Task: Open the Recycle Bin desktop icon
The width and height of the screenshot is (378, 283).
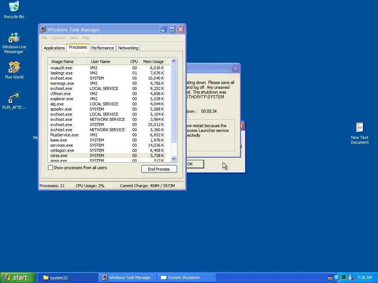Action: (x=14, y=10)
